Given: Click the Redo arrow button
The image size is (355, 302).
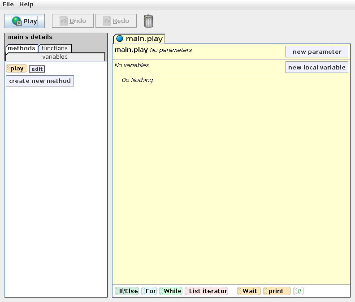Looking at the screenshot, I should pos(116,21).
